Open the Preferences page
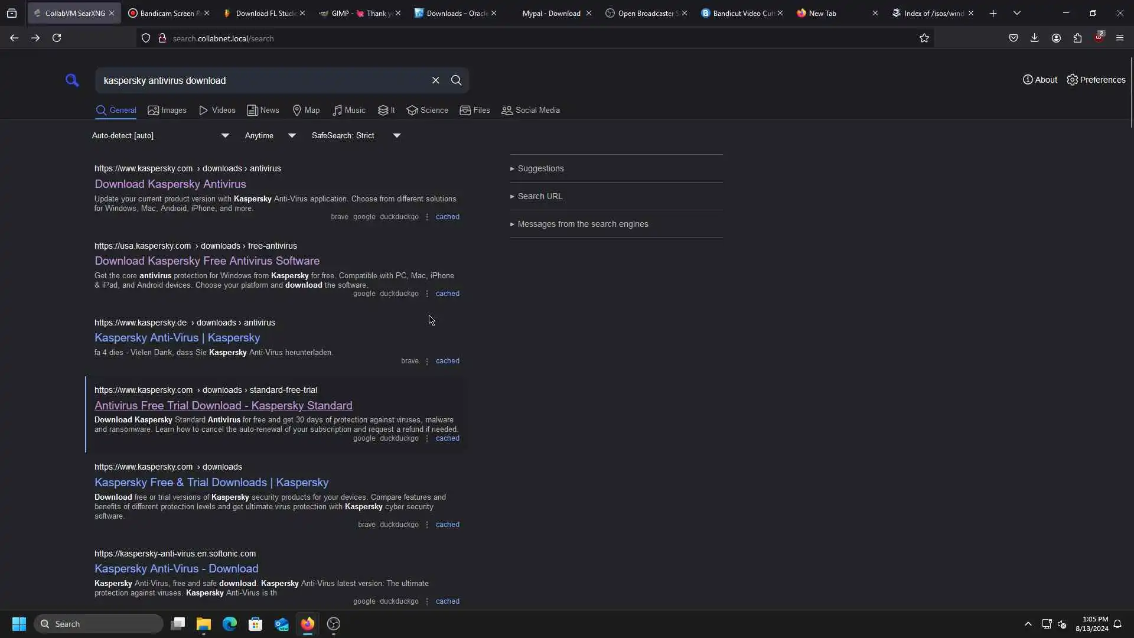 pyautogui.click(x=1096, y=80)
